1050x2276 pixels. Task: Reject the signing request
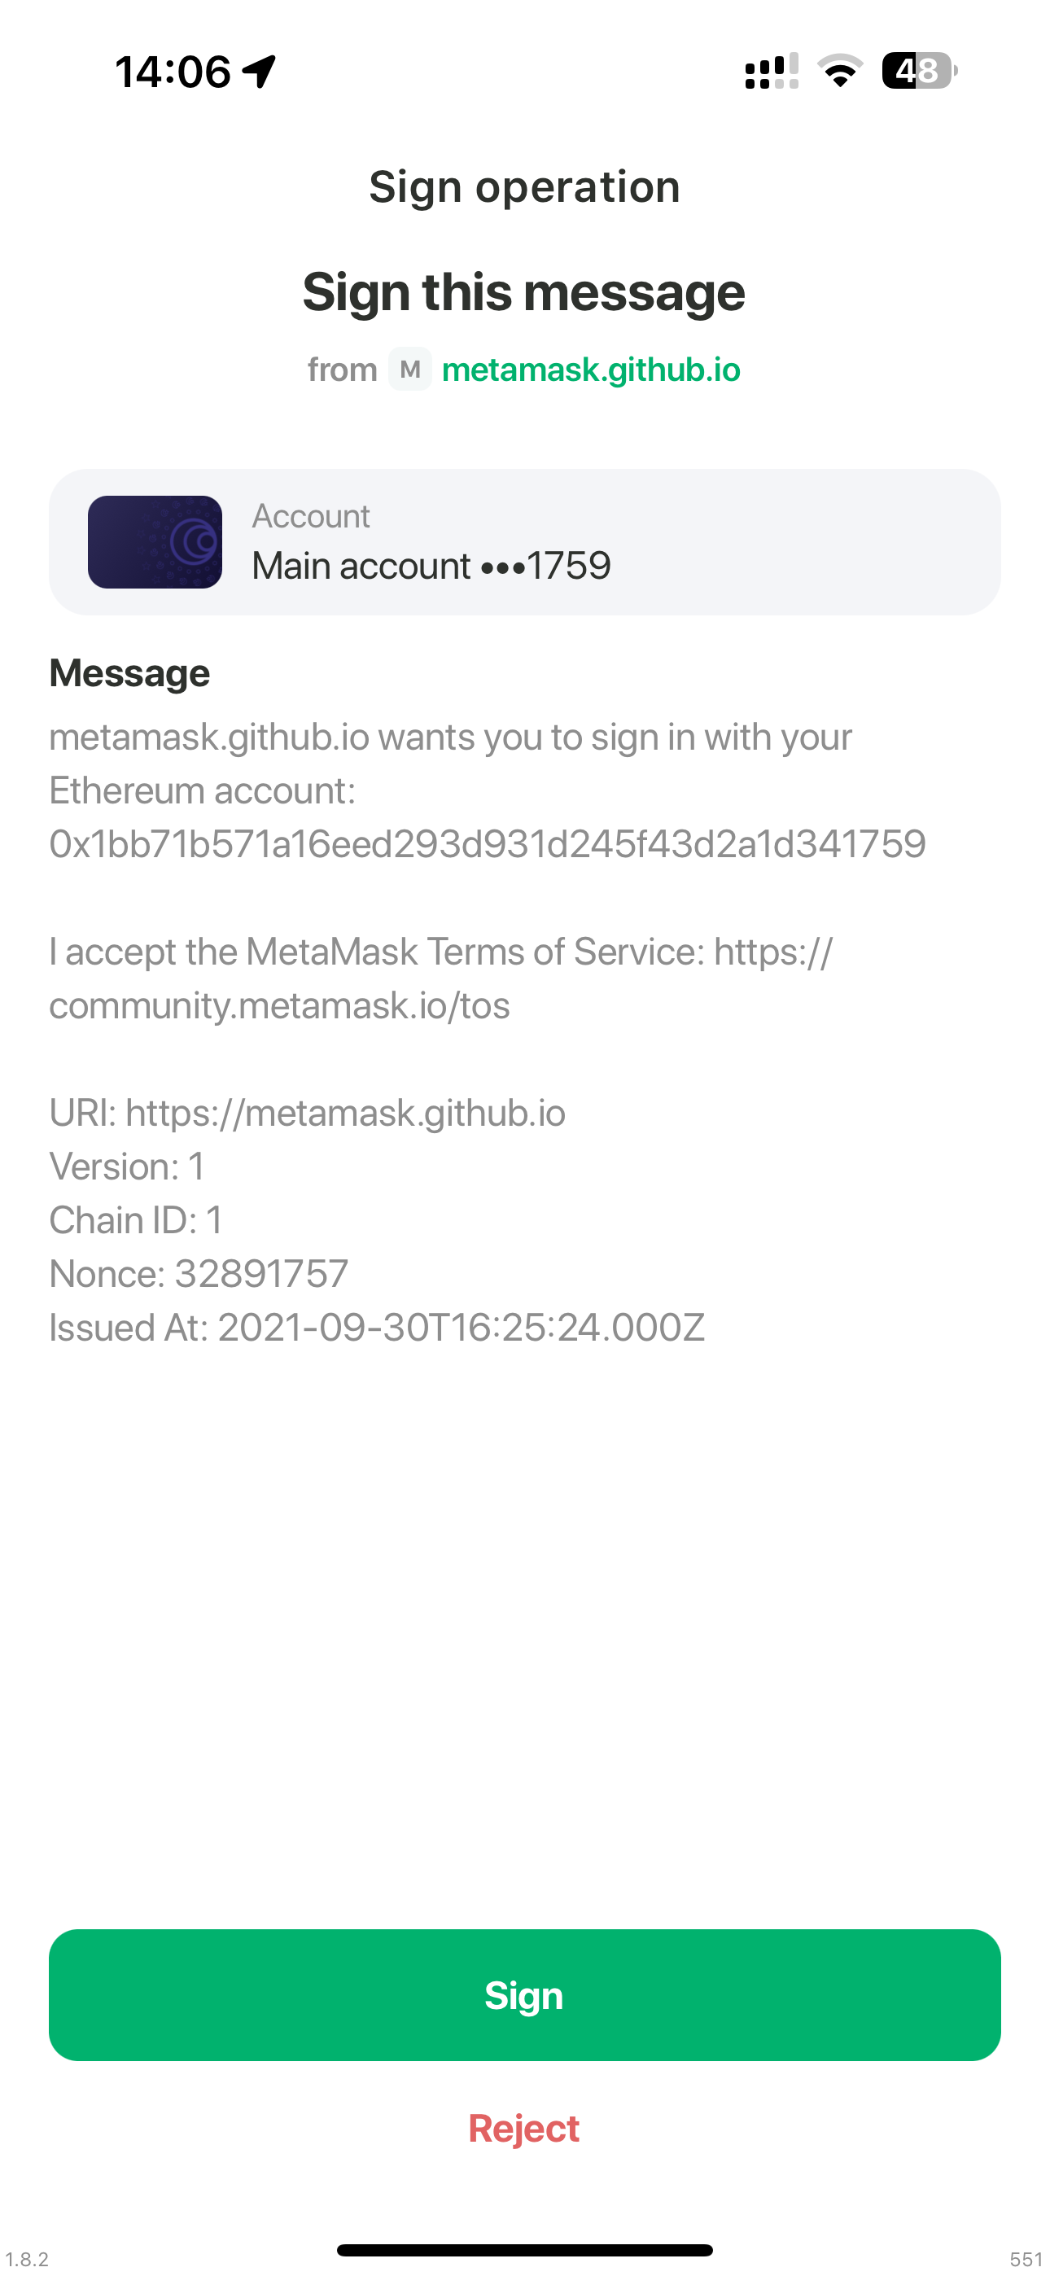click(x=524, y=2128)
